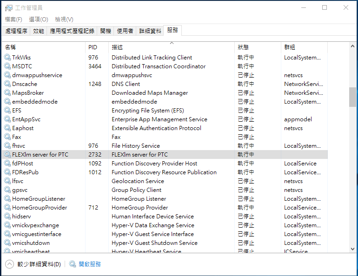Click the Task Manager icon in title bar
The height and width of the screenshot is (276, 358).
[x=8, y=7]
